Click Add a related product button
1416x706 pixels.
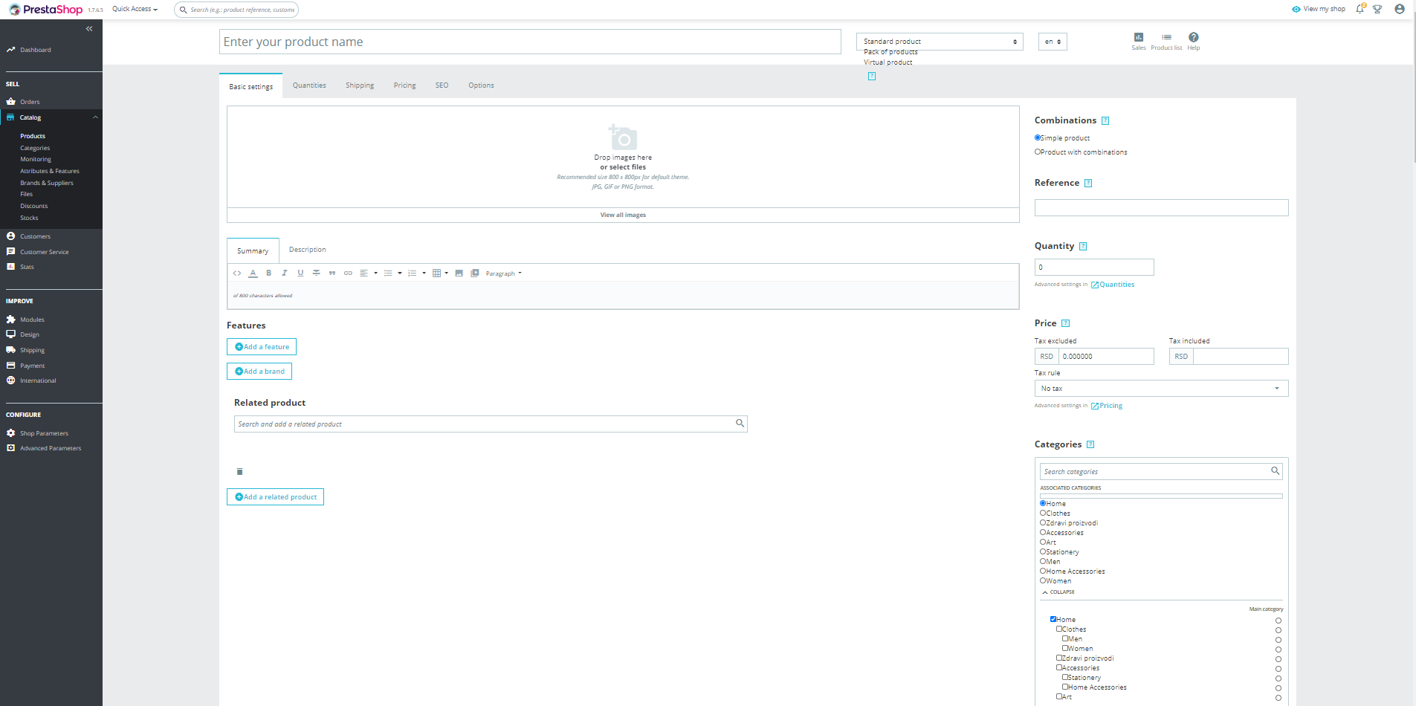(x=275, y=497)
